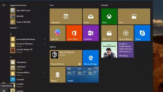Open the OneNote tile
The image size is (163, 92).
point(91,33)
